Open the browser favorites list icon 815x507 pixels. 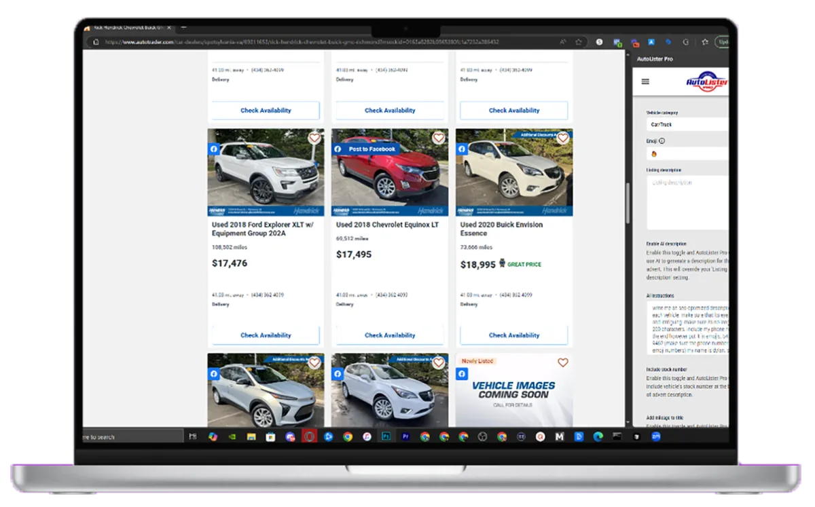tap(704, 42)
